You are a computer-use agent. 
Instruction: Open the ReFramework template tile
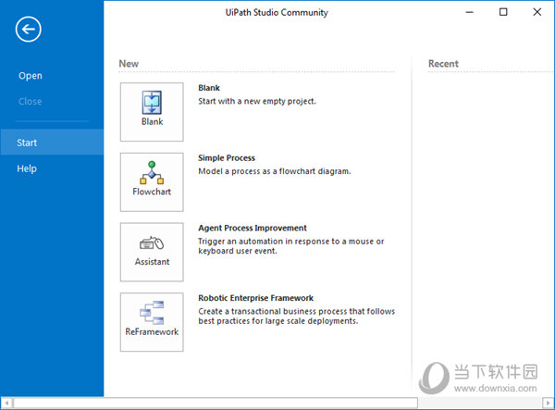152,322
